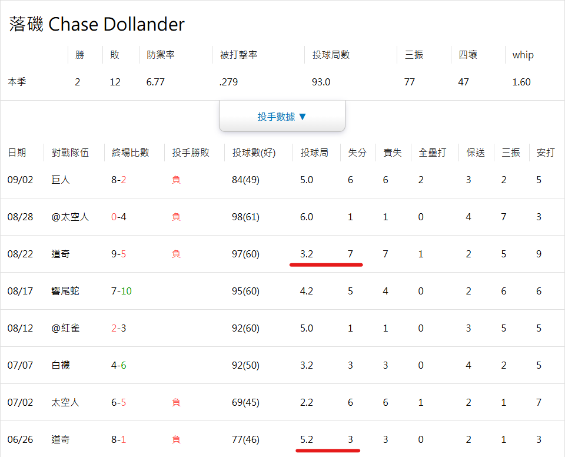The image size is (565, 457).
Task: Click the 日期 column header
Action: pos(17,153)
